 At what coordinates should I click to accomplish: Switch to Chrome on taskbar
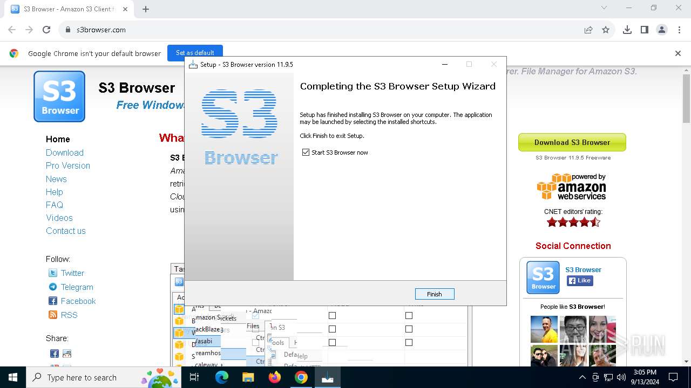click(x=301, y=378)
